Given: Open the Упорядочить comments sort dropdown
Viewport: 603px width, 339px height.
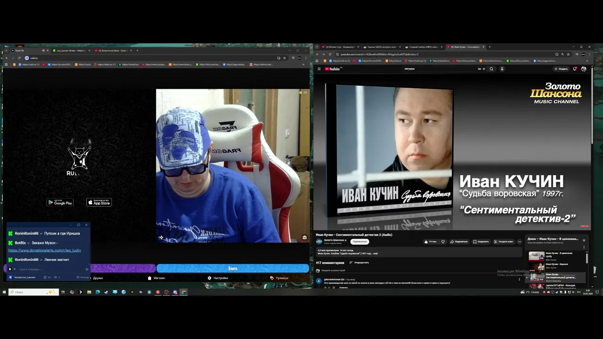Looking at the screenshot, I should (359, 263).
